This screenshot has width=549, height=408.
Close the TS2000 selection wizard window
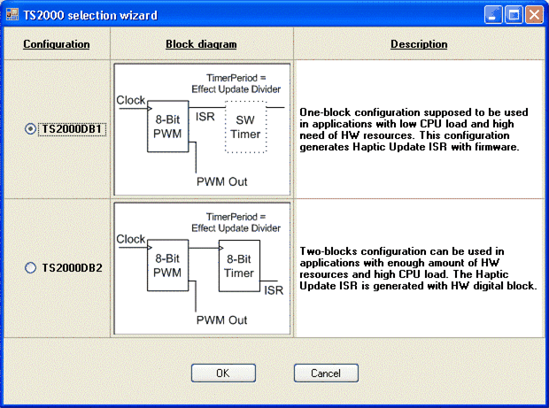[533, 15]
